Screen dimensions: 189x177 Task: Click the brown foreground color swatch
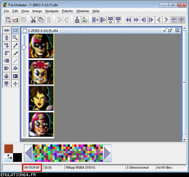8,148
